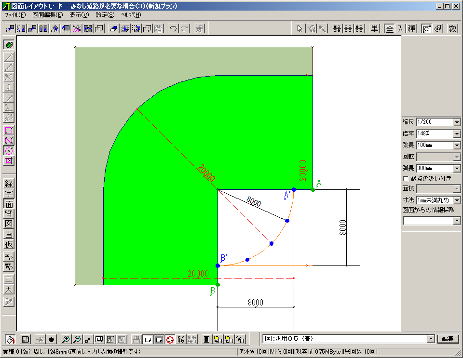Viewport: 463px width, 358px height.
Task: Click the 数 number button in toolbar
Action: (452, 28)
